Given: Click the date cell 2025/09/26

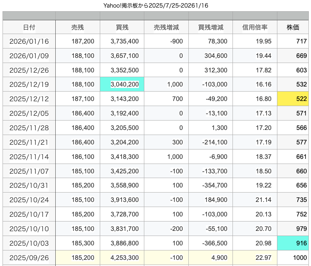Looking at the screenshot, I should pyautogui.click(x=29, y=258).
